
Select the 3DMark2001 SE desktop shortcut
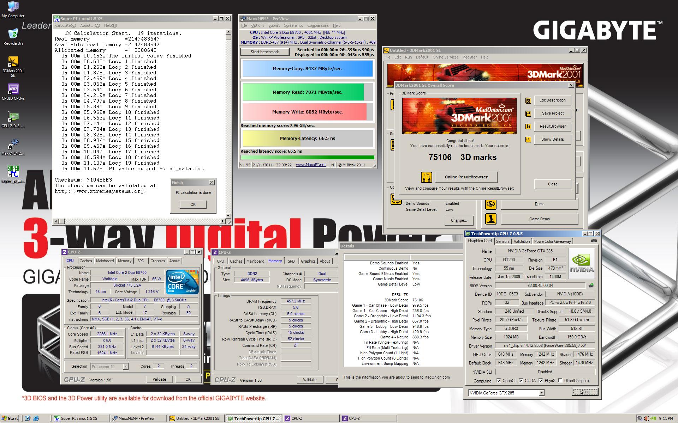[x=13, y=66]
